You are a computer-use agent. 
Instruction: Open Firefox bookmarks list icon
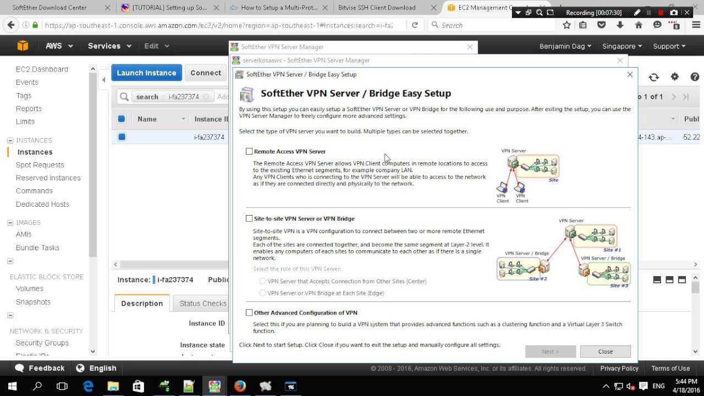[583, 25]
